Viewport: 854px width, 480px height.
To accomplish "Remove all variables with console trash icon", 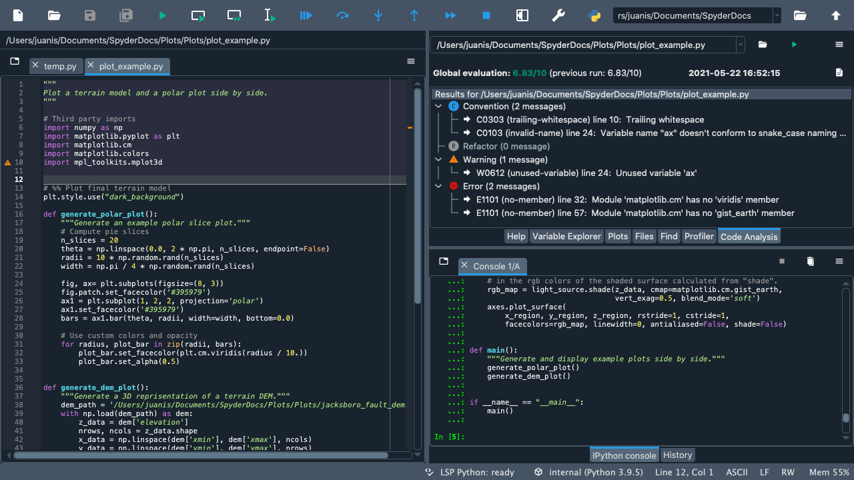I will coord(811,261).
